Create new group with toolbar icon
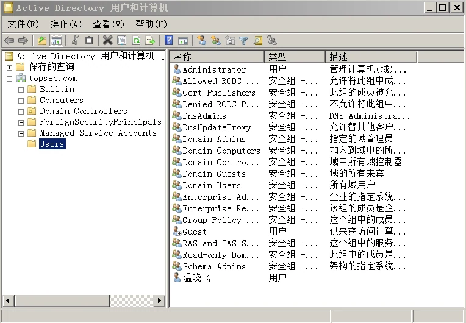Viewport: 466px width, 323px height. 216,40
